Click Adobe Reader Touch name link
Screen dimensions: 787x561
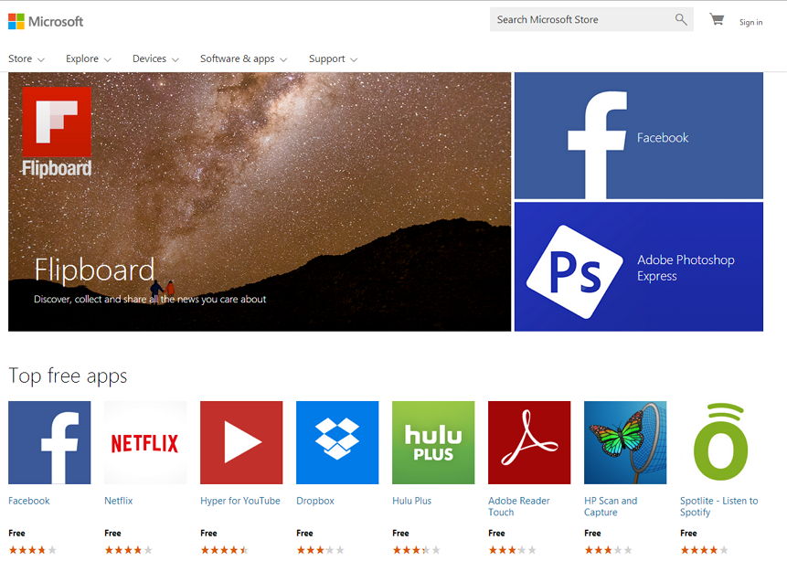pyautogui.click(x=519, y=506)
